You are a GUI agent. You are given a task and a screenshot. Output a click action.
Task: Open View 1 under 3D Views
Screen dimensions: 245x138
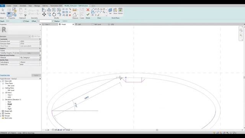point(10,95)
